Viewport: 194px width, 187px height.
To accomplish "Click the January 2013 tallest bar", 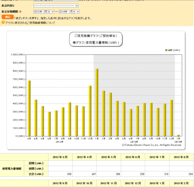I will point(97,102).
